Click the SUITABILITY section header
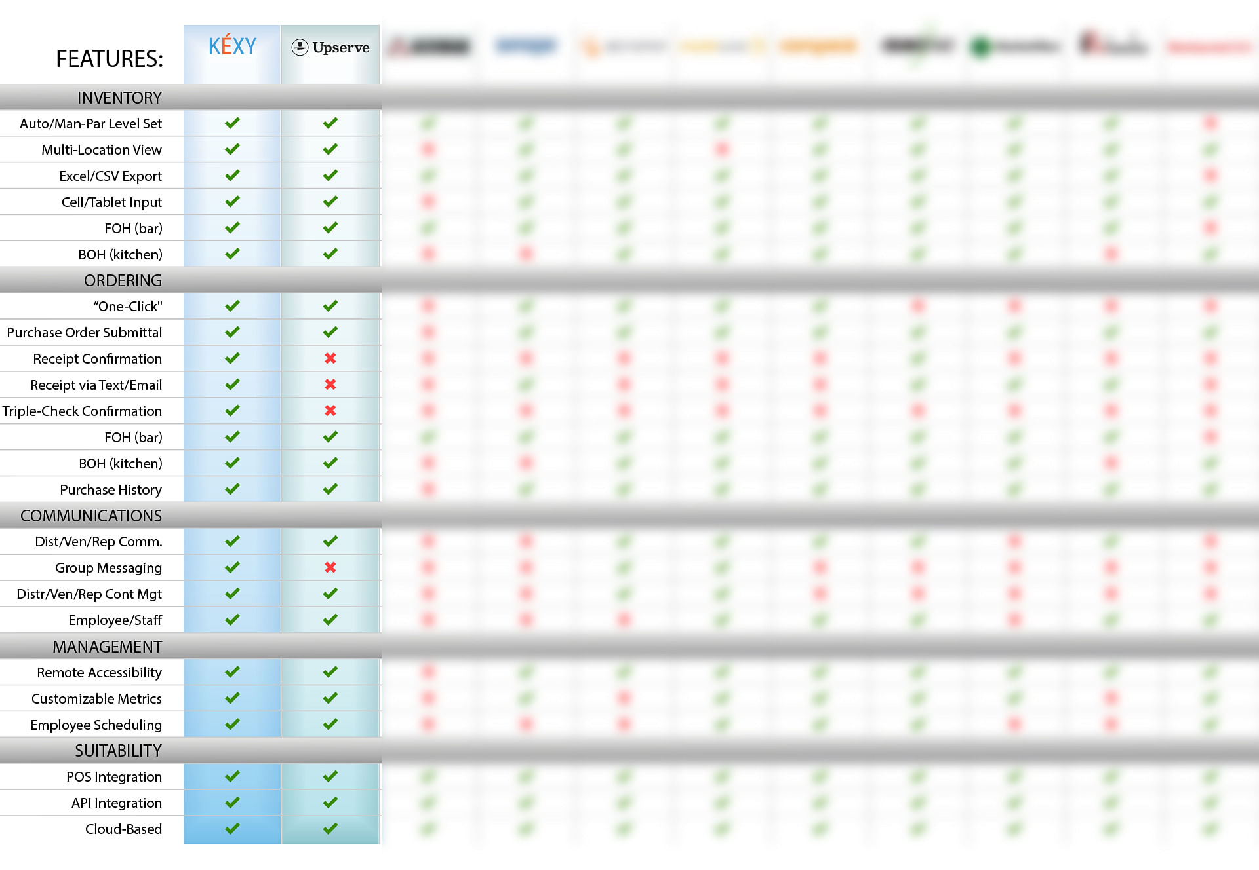The height and width of the screenshot is (870, 1259). [118, 751]
